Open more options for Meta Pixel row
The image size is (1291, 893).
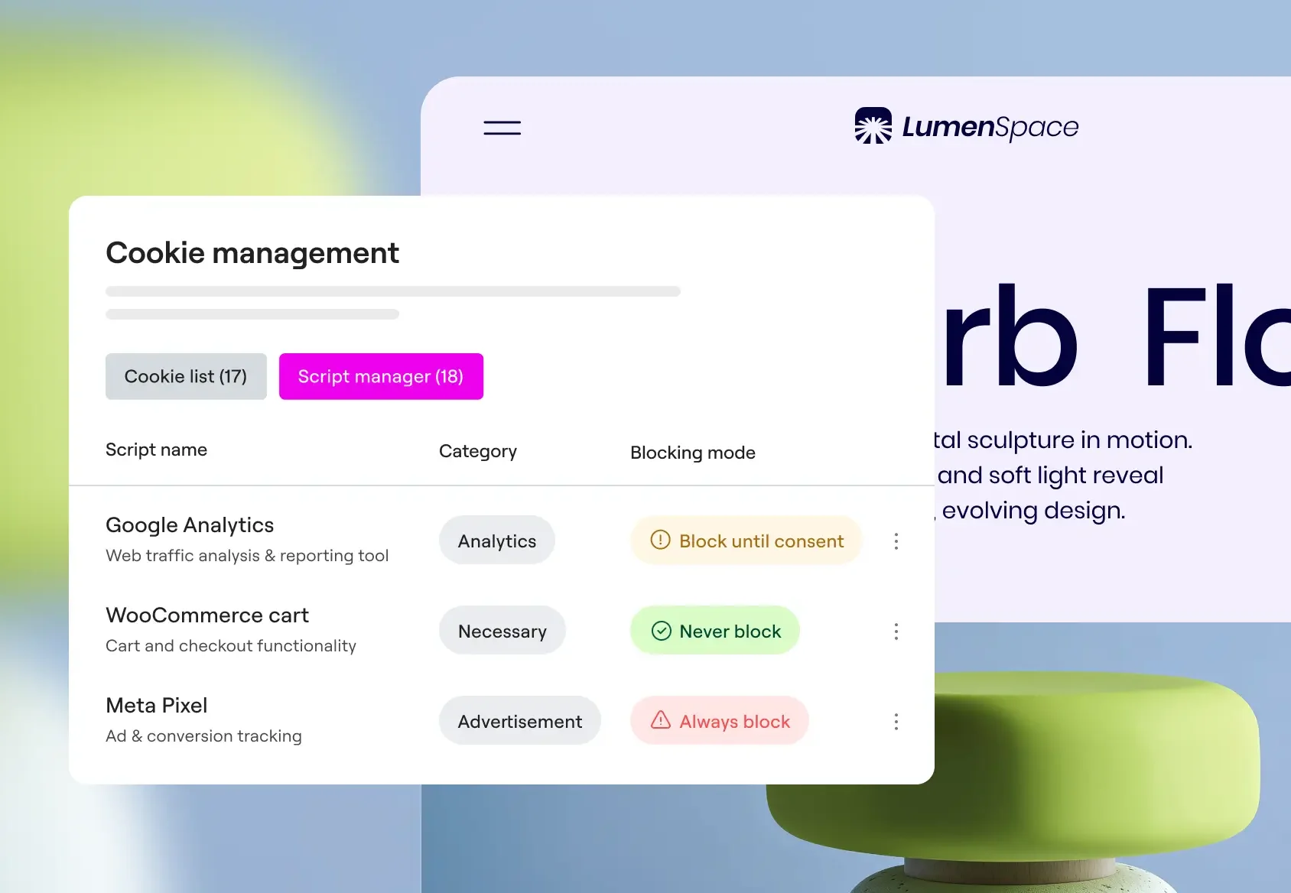(896, 722)
